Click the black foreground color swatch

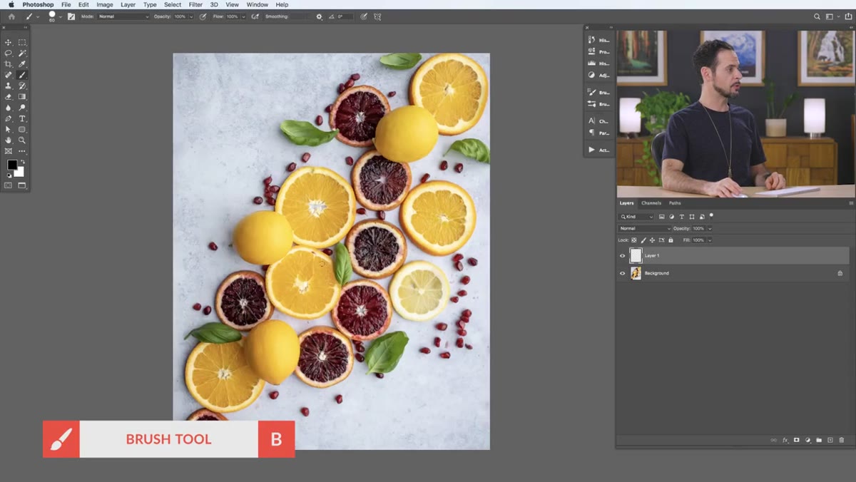[x=12, y=165]
